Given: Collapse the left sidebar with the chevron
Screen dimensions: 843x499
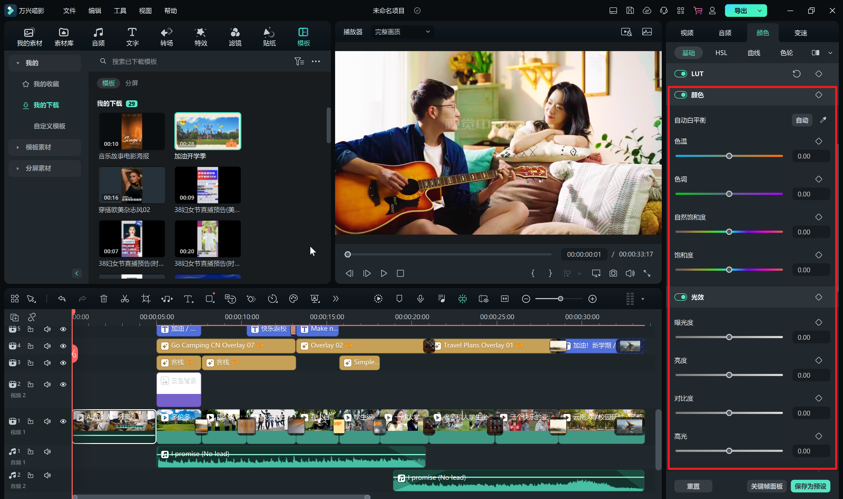Looking at the screenshot, I should pos(77,273).
